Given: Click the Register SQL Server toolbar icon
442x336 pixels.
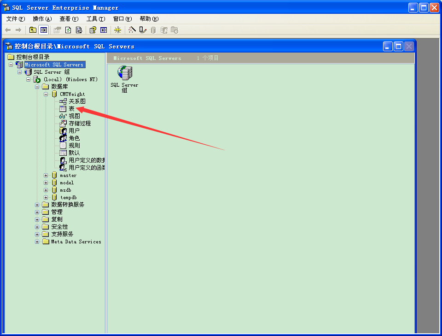Looking at the screenshot, I should pos(143,30).
